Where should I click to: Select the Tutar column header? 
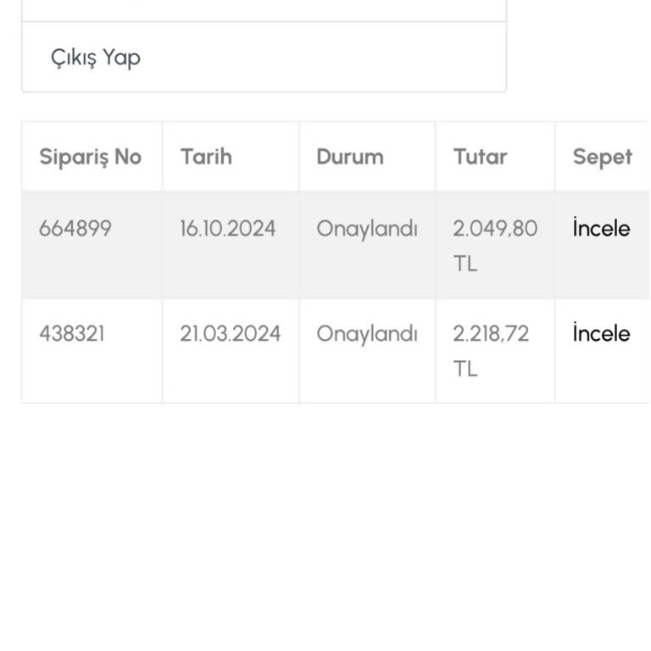click(480, 157)
